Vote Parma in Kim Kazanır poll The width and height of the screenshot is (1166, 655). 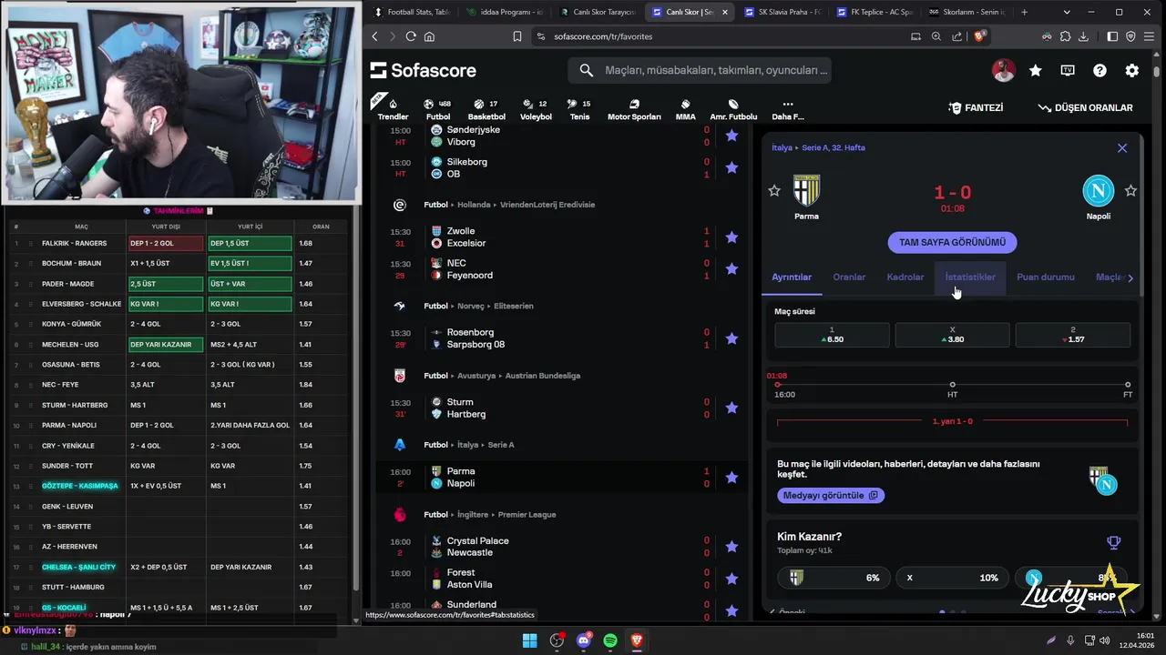(834, 578)
